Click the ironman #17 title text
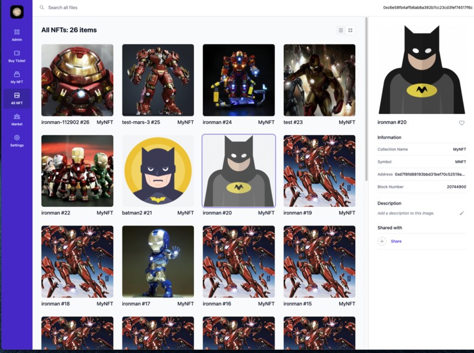Image resolution: width=474 pixels, height=353 pixels. click(136, 304)
